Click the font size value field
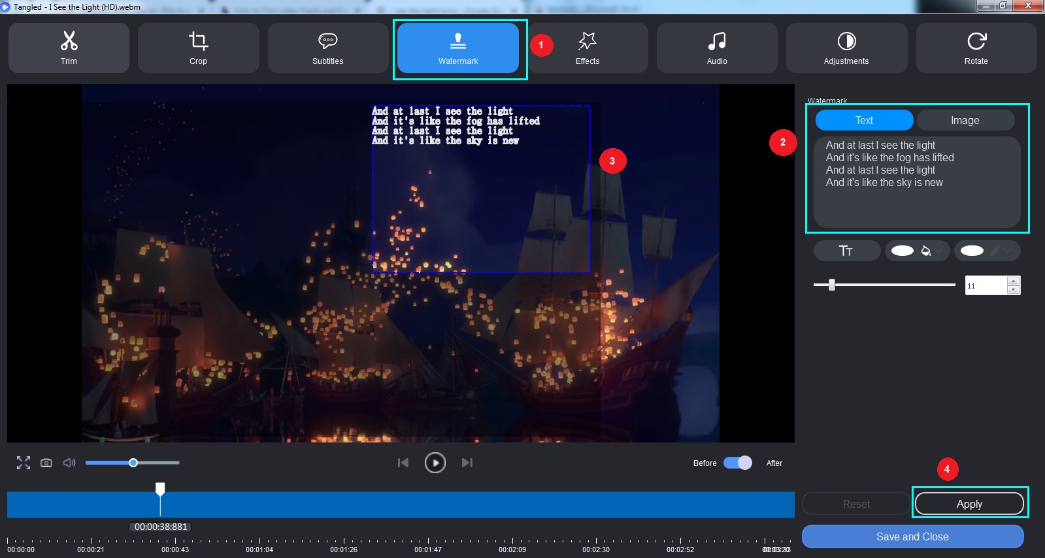1045x558 pixels. pyautogui.click(x=986, y=285)
